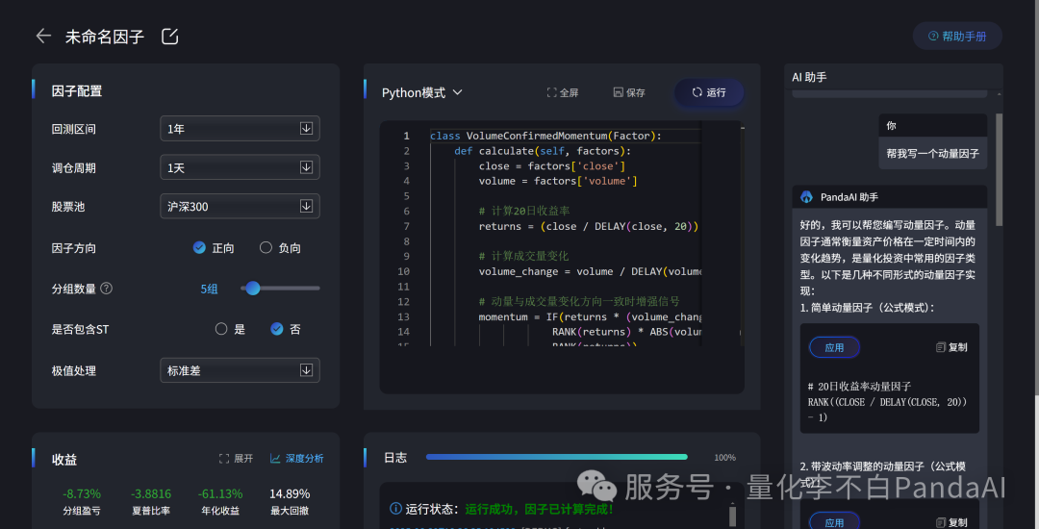Click 复制 below 带波动率调整的动量因子
This screenshot has height=529, width=1039.
[951, 522]
